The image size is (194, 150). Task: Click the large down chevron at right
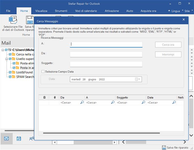tap(191, 135)
